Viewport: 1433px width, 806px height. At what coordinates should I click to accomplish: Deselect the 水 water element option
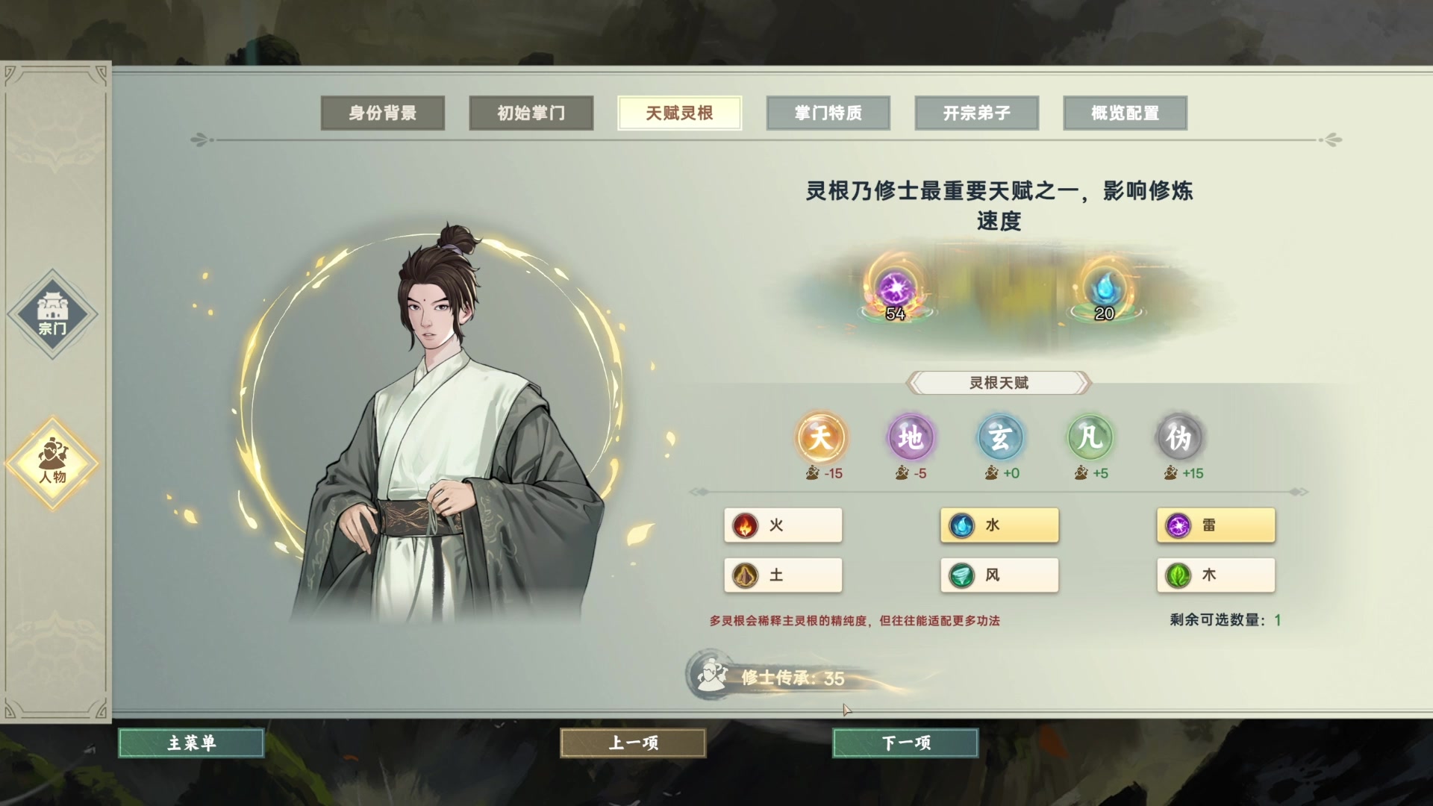pos(999,525)
